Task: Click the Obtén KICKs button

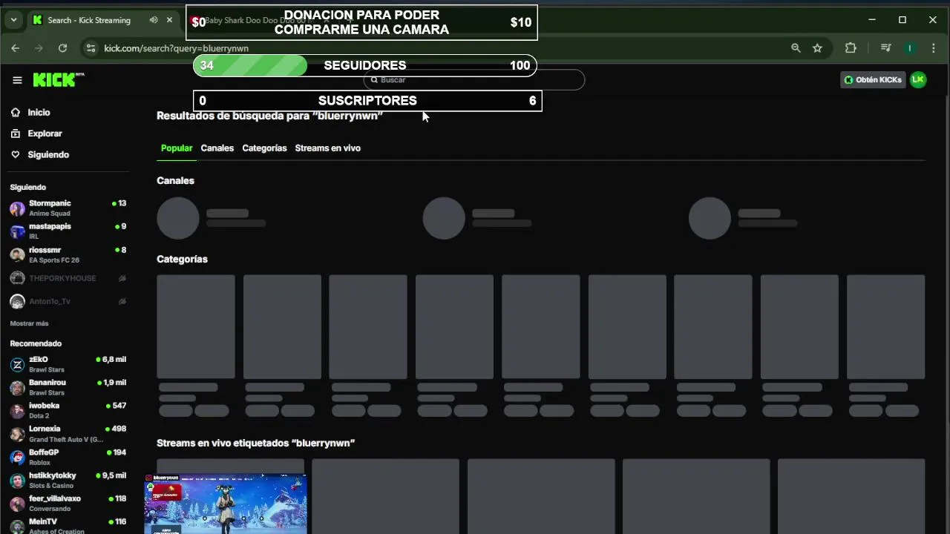Action: pyautogui.click(x=873, y=80)
